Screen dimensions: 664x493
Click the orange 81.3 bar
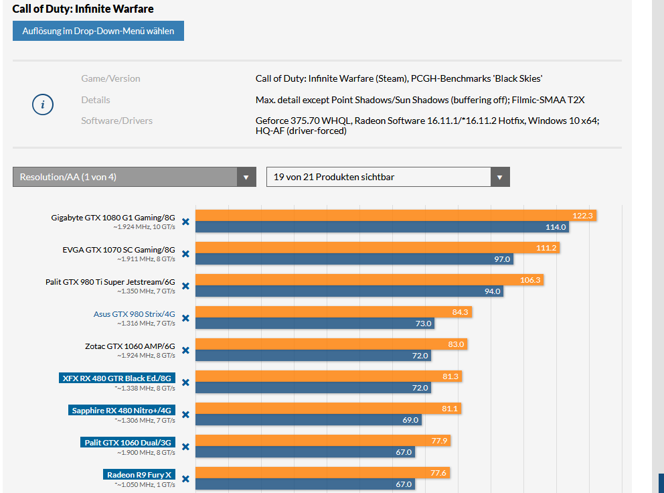pos(329,376)
